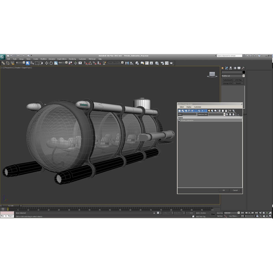
Task: Click the time slider 0 / 100 handle
Action: point(11,206)
